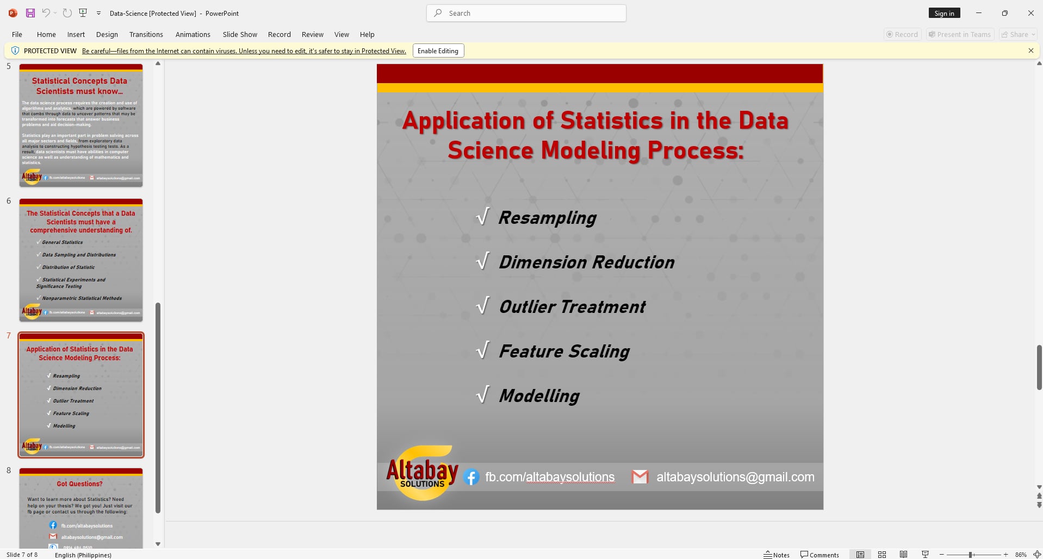Select slide 5 thumbnail, Statistical Concepts
This screenshot has width=1043, height=559.
click(x=81, y=125)
